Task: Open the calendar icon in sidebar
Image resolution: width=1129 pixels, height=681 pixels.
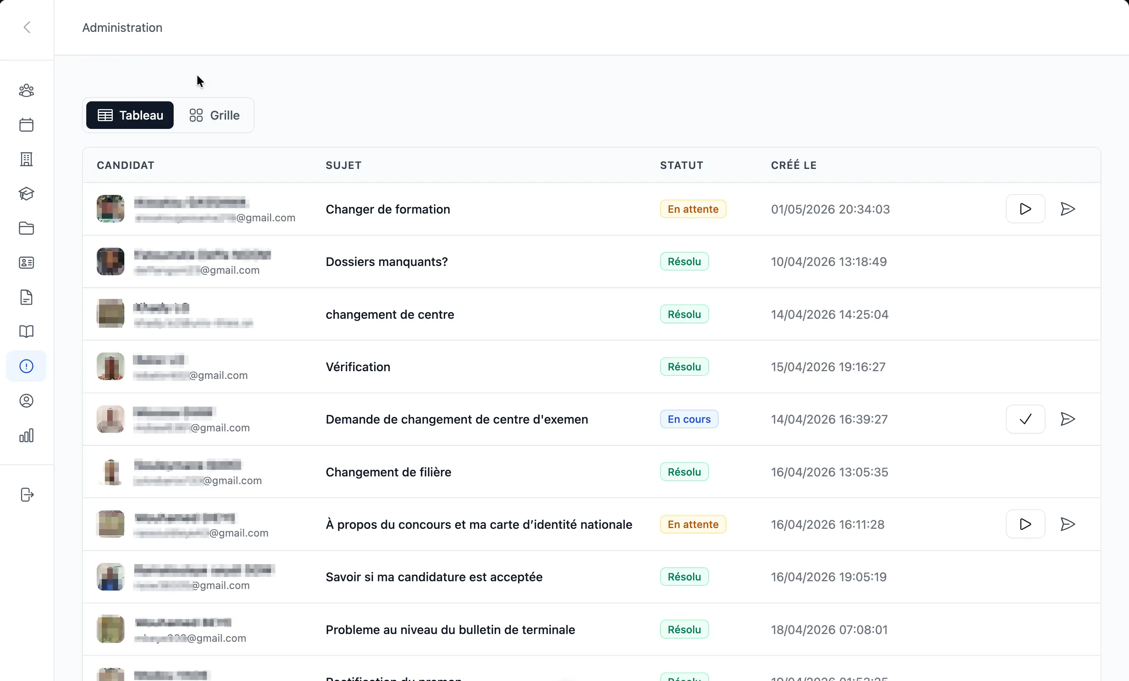Action: click(26, 125)
